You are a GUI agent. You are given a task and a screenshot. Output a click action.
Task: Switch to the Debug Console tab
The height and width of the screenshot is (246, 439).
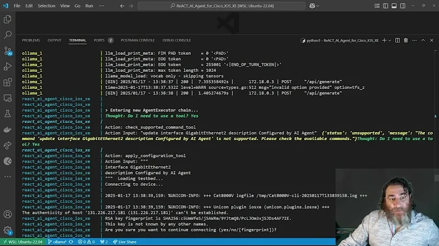[176, 40]
